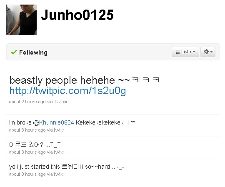
Task: Select the 'yo i just started this' tweet
Action: 66,167
